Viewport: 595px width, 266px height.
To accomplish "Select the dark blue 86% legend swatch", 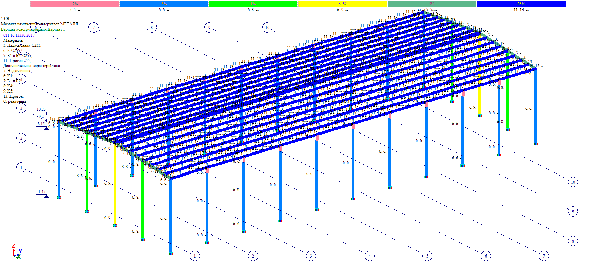I will pos(521,4).
